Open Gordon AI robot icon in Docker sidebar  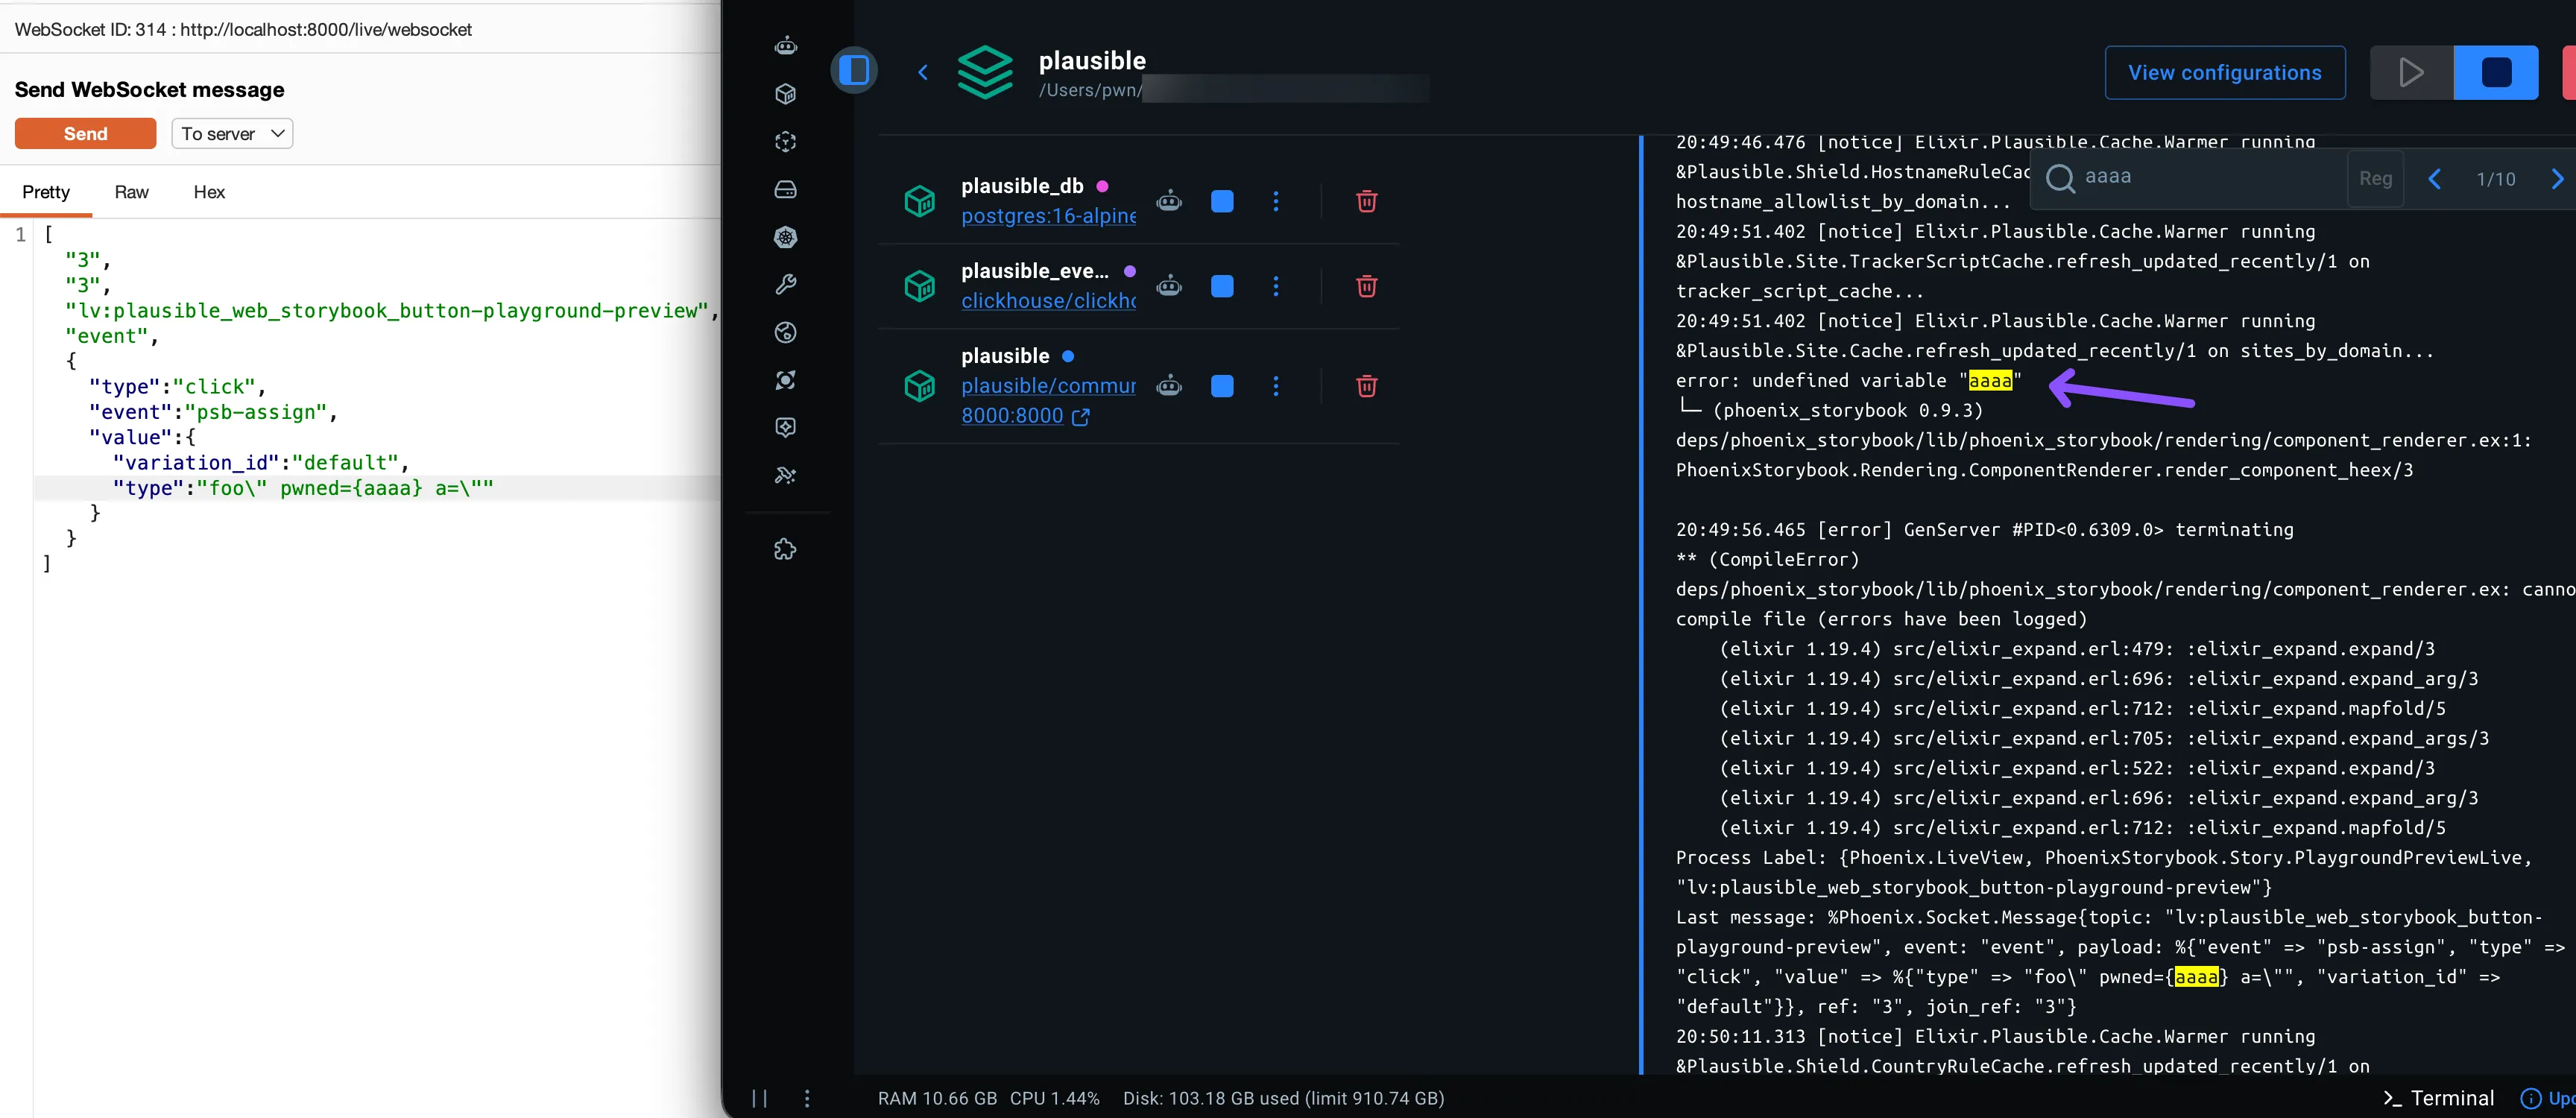[786, 46]
